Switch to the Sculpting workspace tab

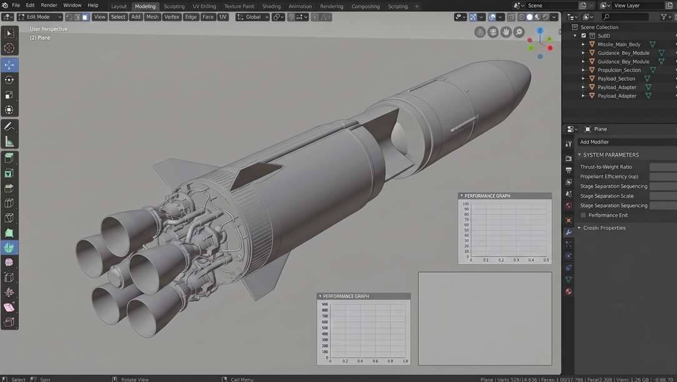[174, 6]
